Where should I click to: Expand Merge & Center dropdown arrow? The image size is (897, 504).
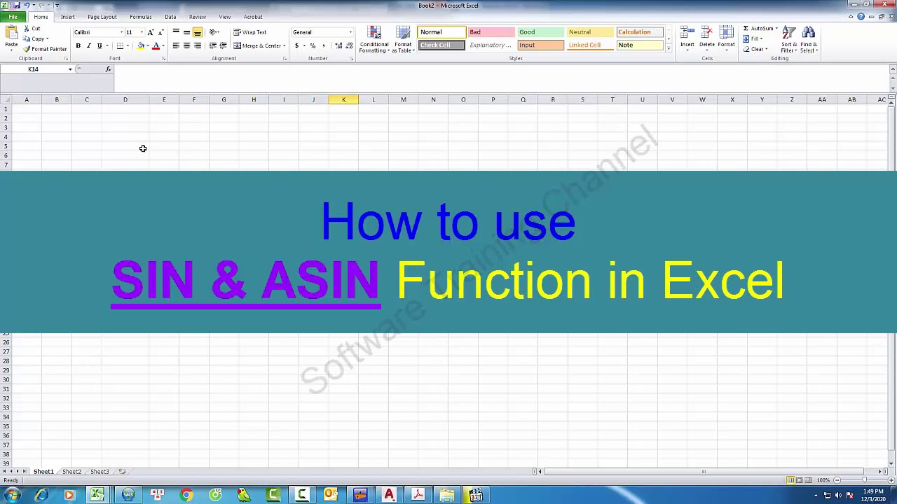[284, 45]
